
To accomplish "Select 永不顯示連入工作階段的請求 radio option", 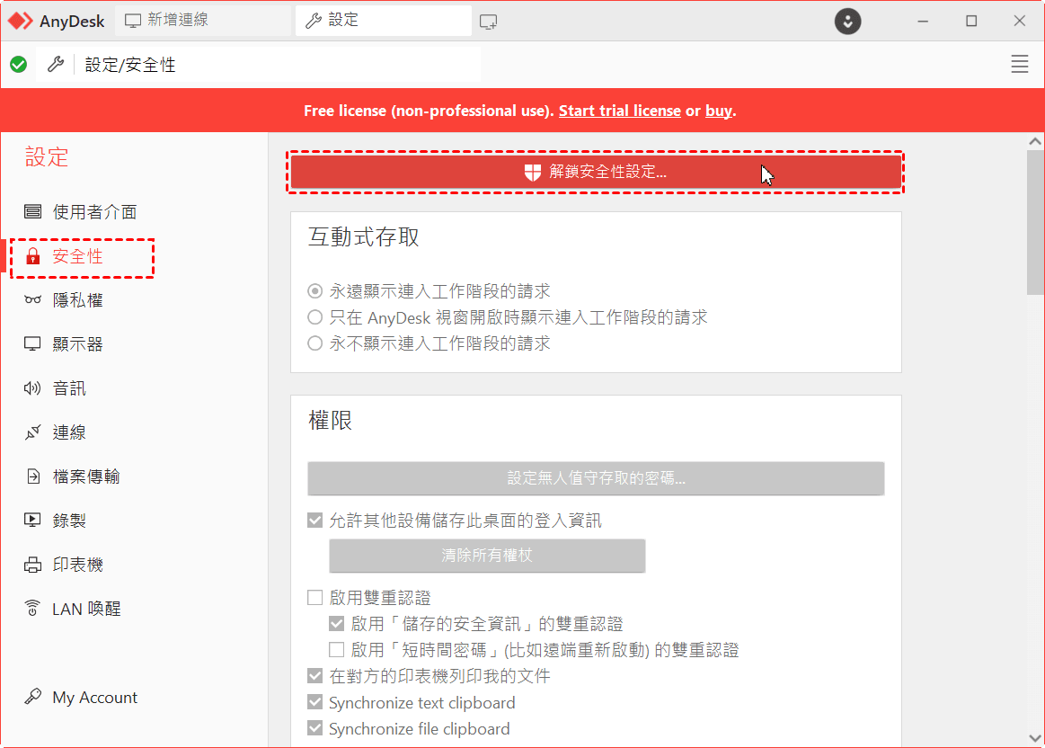I will tap(314, 343).
